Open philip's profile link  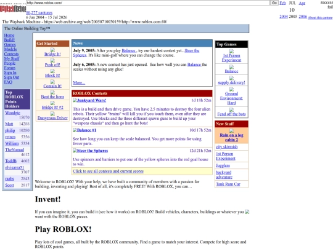pyautogui.click(x=10, y=130)
